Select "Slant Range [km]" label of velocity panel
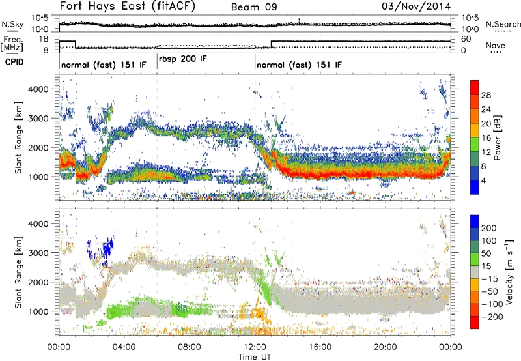 tap(18, 272)
